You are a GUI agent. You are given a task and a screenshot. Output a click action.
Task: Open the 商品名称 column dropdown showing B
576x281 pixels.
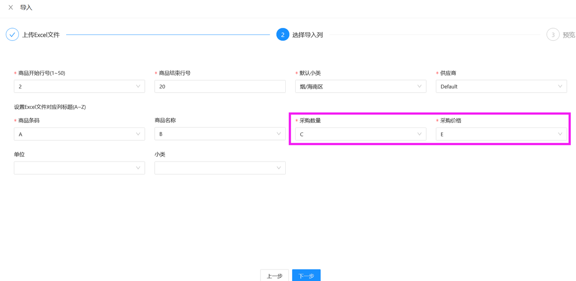(220, 134)
